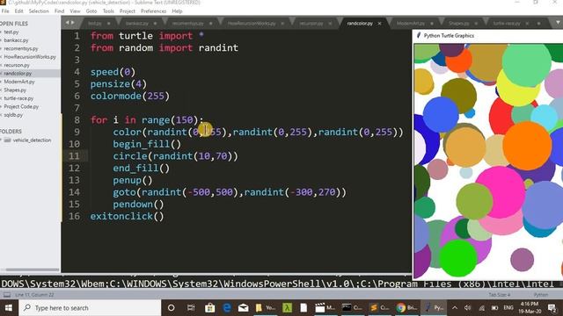Switch to the Shapes.py tab
The height and width of the screenshot is (316, 563).
coord(459,24)
